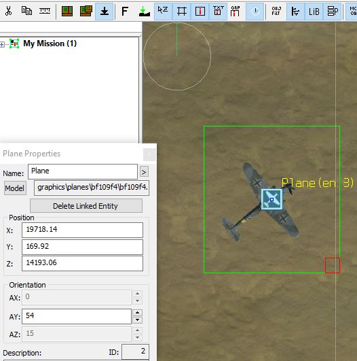Toggle the LIB library panel icon
Image resolution: width=357 pixels, height=361 pixels.
click(314, 12)
